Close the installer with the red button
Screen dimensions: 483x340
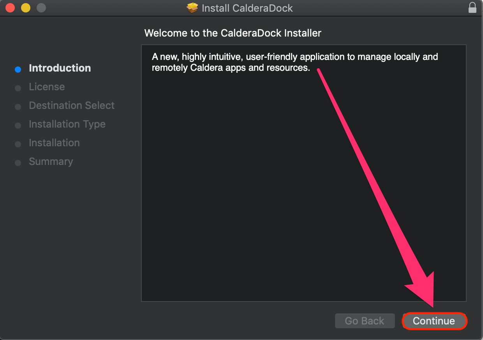pyautogui.click(x=10, y=8)
